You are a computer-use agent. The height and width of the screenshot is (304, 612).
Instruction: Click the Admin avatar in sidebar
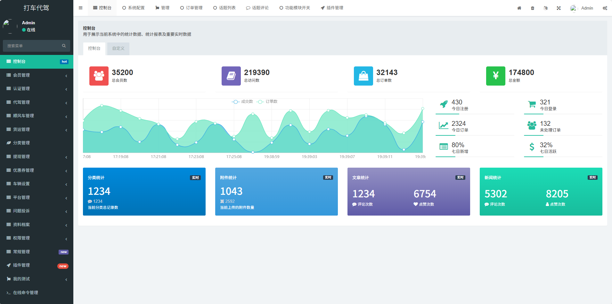pyautogui.click(x=10, y=26)
